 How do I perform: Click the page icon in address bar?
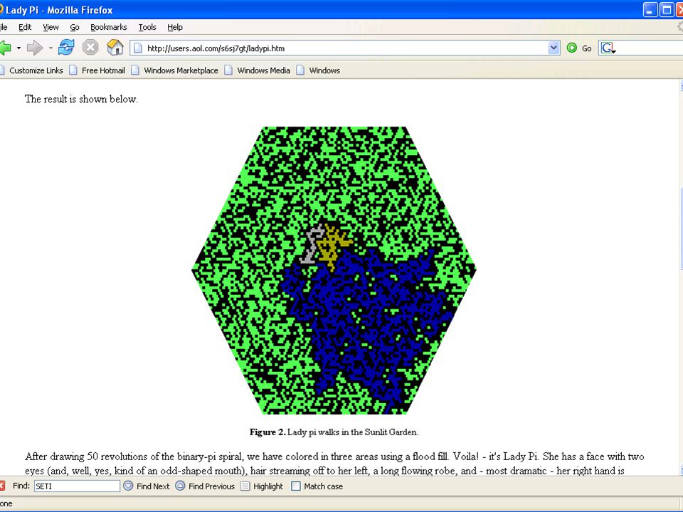pos(137,48)
